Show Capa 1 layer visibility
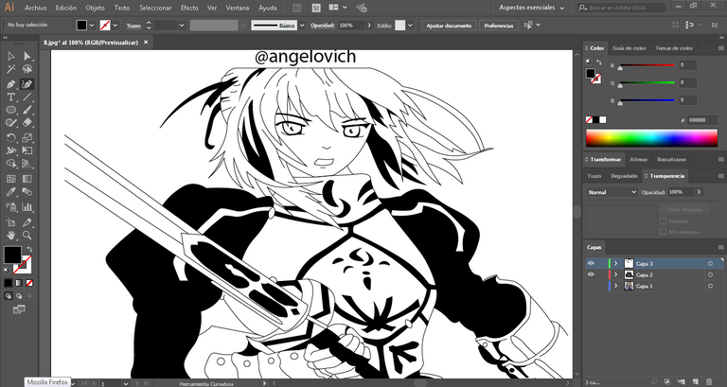 pyautogui.click(x=591, y=286)
